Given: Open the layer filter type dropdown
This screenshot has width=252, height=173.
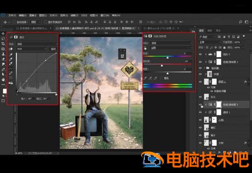Looking at the screenshot, I should [207, 37].
